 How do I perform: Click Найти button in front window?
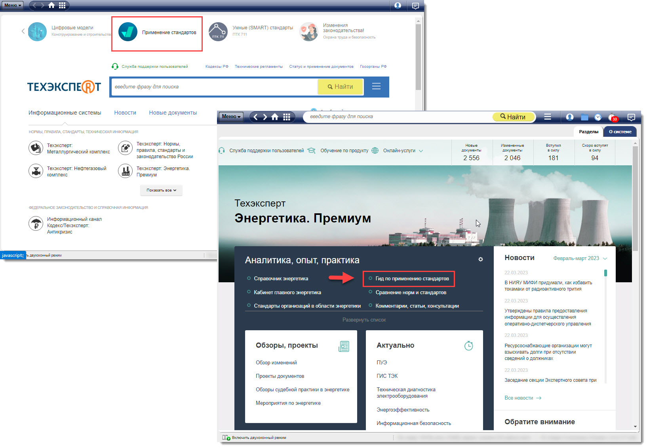click(514, 117)
